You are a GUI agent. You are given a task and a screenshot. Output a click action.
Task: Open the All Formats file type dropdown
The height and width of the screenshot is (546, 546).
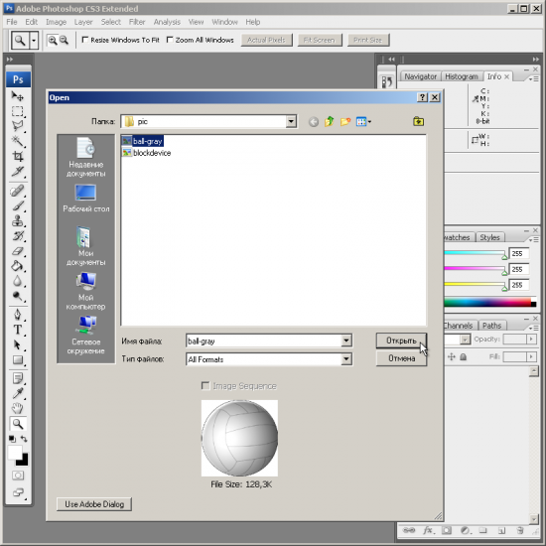click(x=346, y=359)
